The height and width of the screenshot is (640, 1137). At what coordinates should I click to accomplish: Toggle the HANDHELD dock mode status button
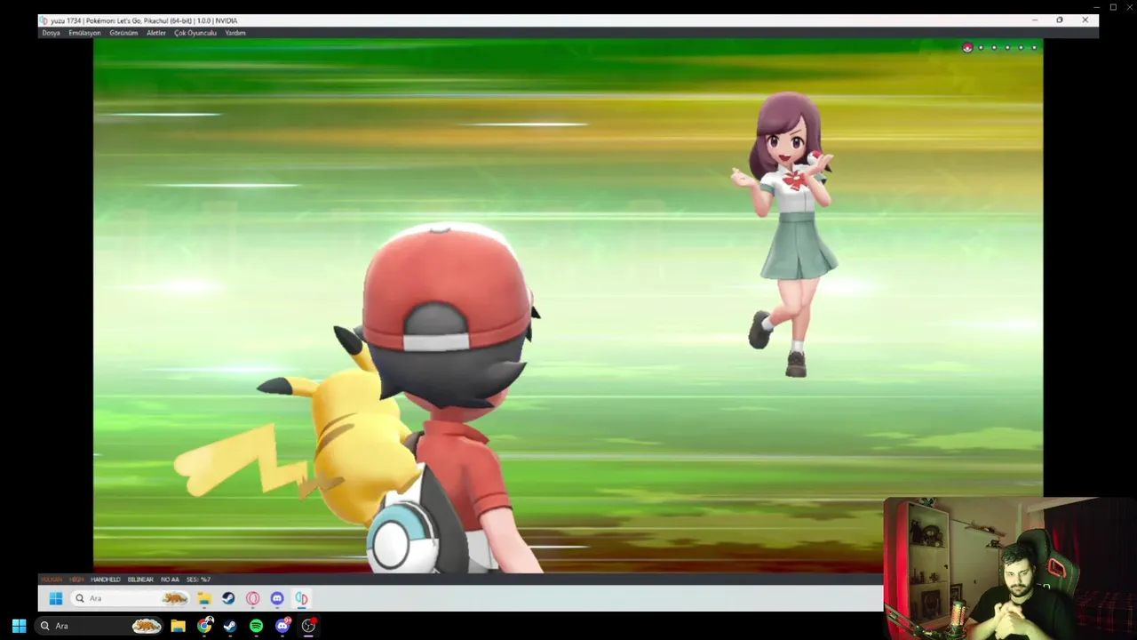tap(106, 580)
